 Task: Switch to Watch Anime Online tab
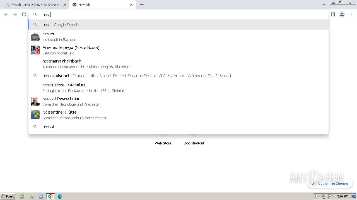(35, 5)
